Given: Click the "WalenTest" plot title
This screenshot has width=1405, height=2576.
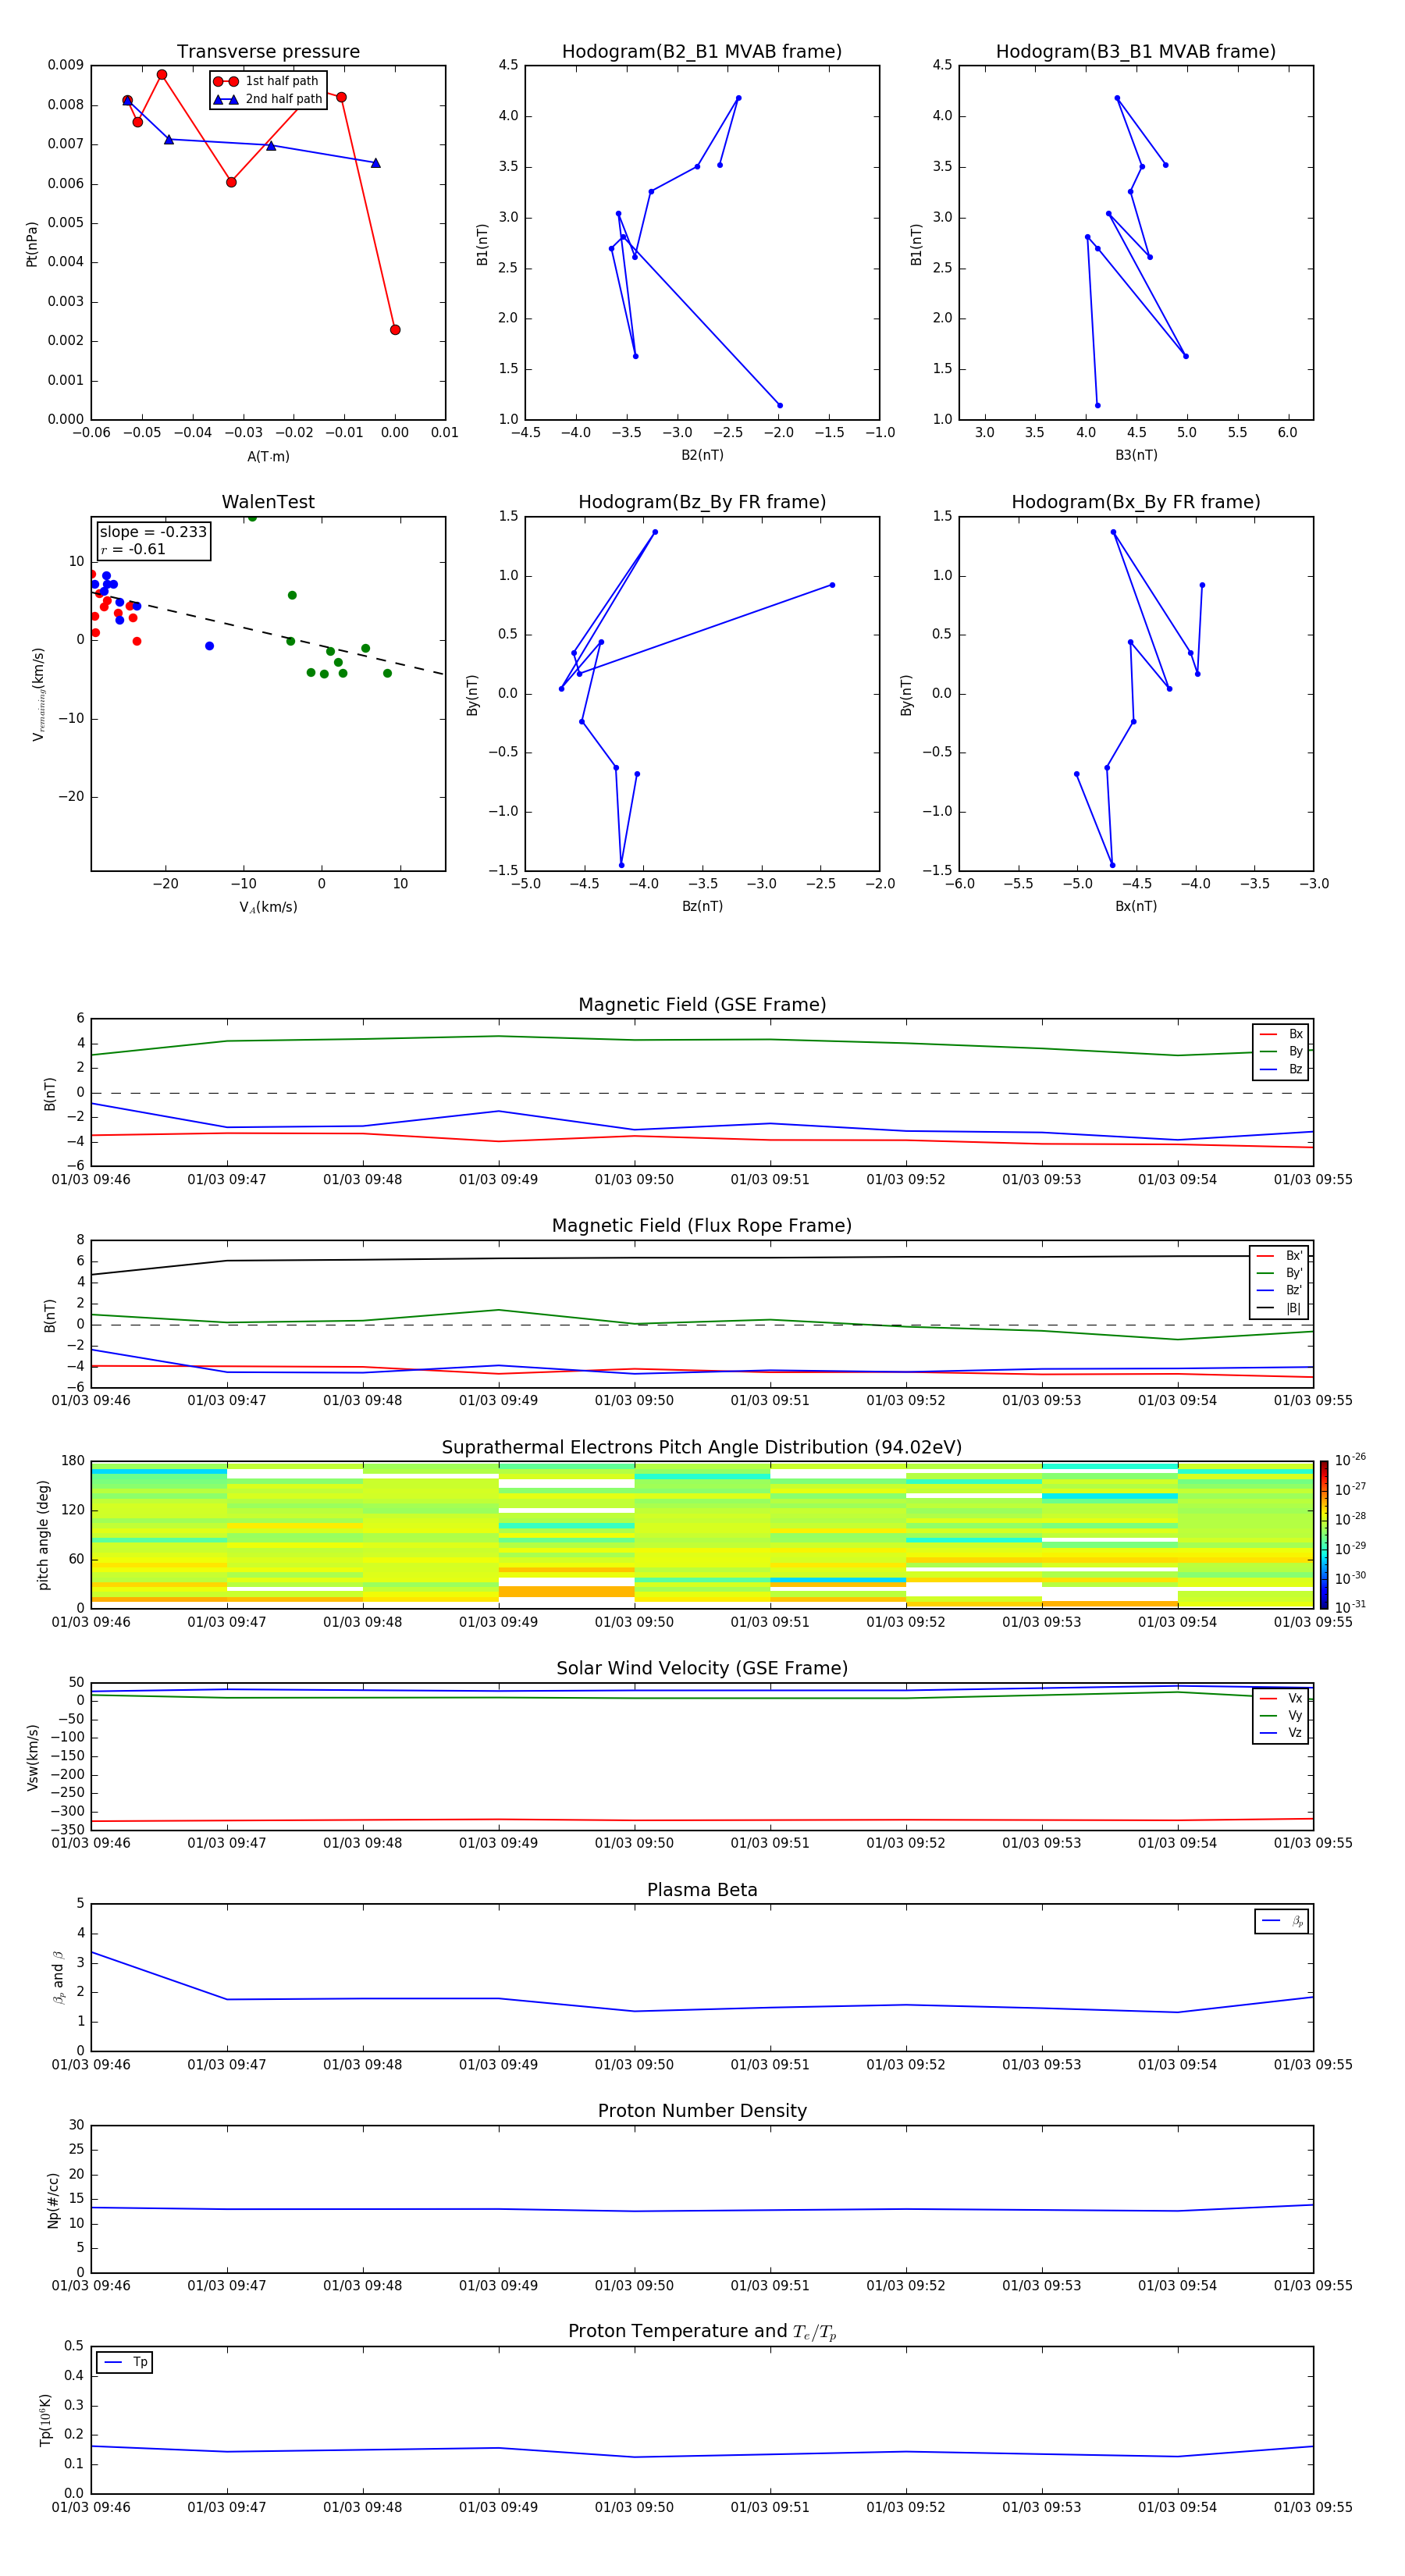Looking at the screenshot, I should tap(268, 502).
